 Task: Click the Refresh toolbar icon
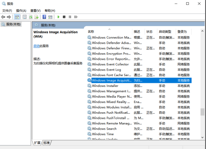pyautogui.click(x=30, y=17)
